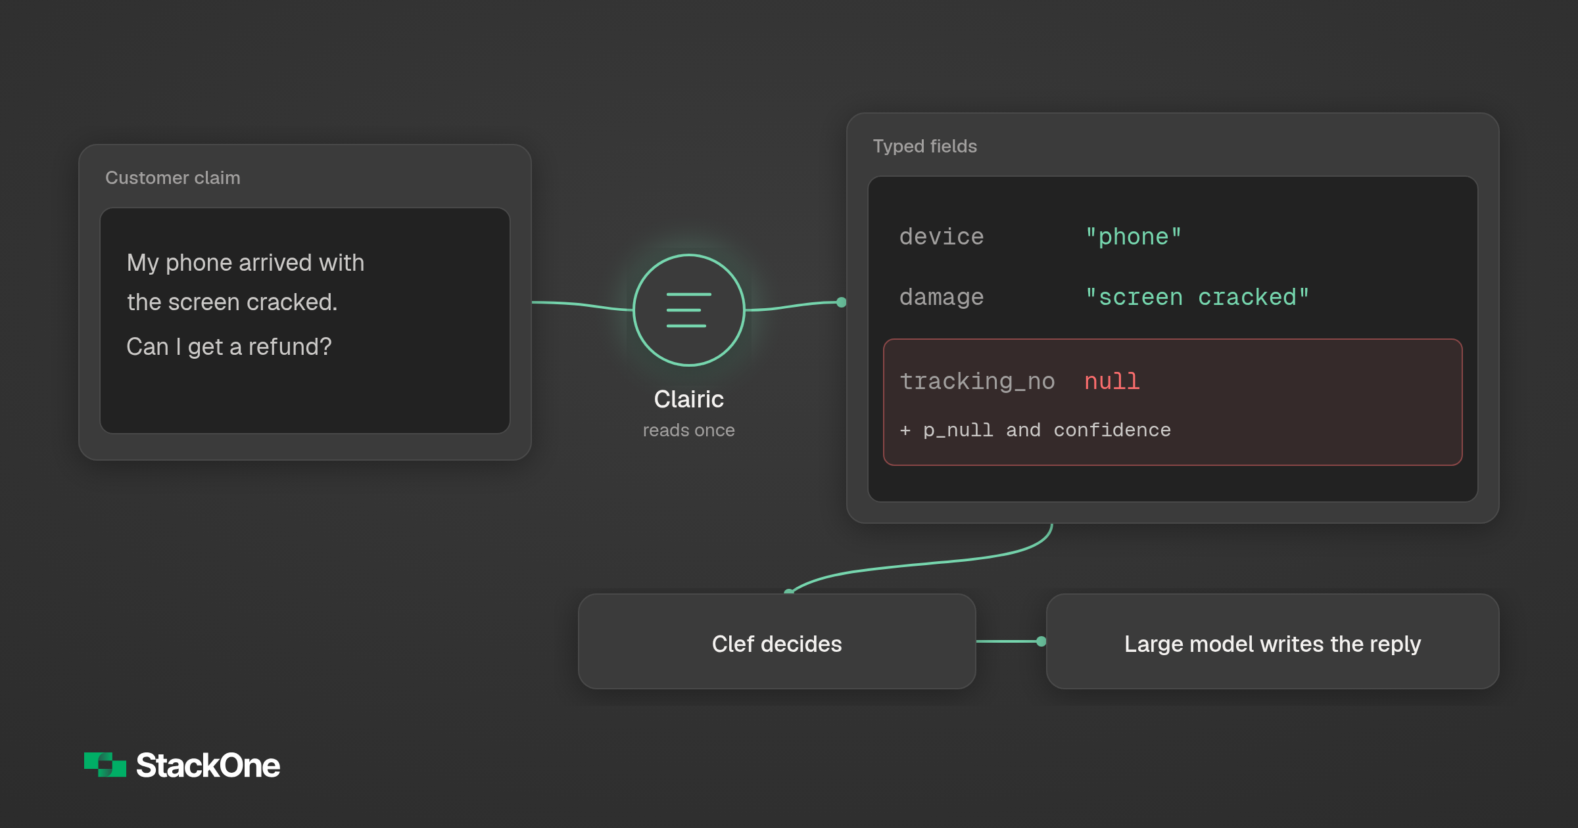Click the "My phone arrived with" line
The width and height of the screenshot is (1578, 828).
[x=245, y=263]
